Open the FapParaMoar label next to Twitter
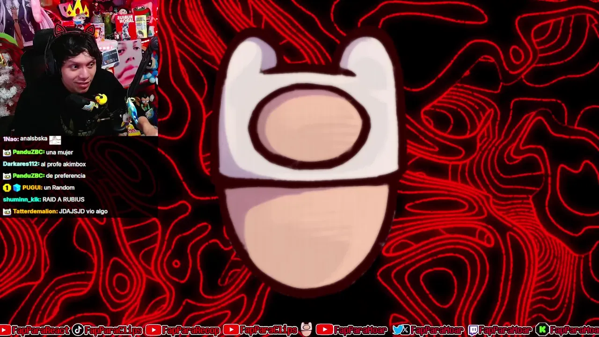599x337 pixels. (x=437, y=330)
